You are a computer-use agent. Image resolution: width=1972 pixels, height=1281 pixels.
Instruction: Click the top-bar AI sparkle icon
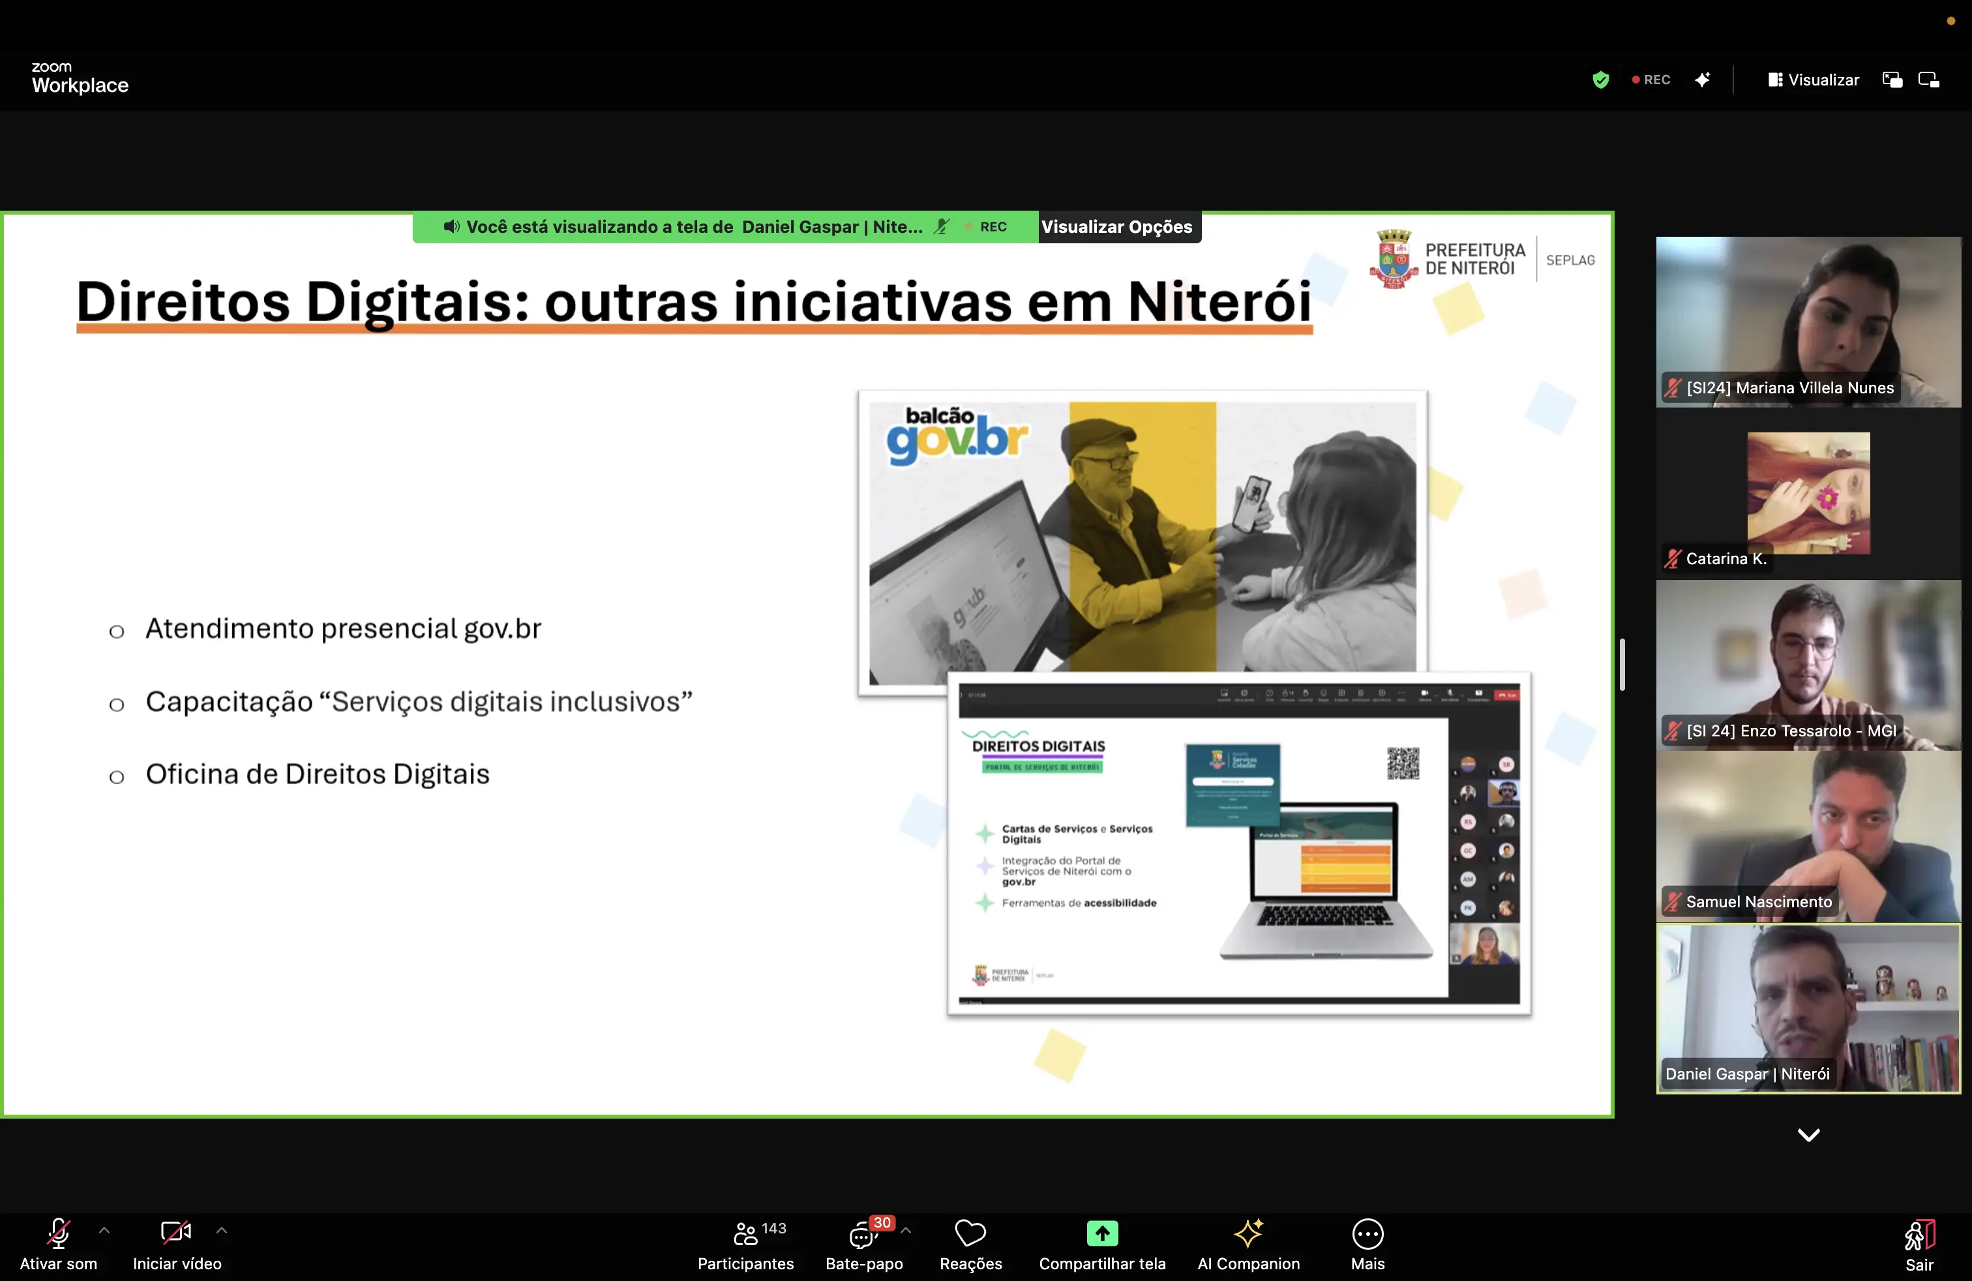(x=1702, y=80)
